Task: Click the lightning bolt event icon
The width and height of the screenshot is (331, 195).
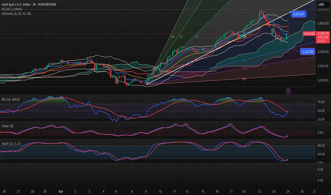Action: [288, 91]
